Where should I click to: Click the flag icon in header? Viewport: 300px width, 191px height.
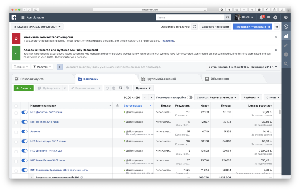pyautogui.click(x=269, y=17)
